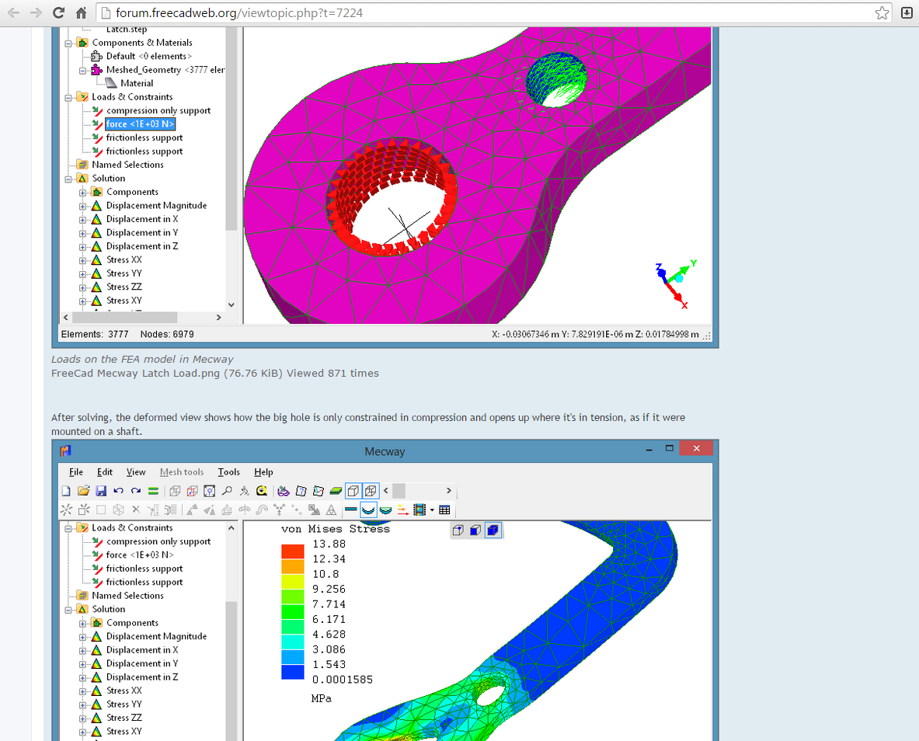Select the white cube icon above the viewport
The width and height of the screenshot is (919, 741).
point(458,530)
